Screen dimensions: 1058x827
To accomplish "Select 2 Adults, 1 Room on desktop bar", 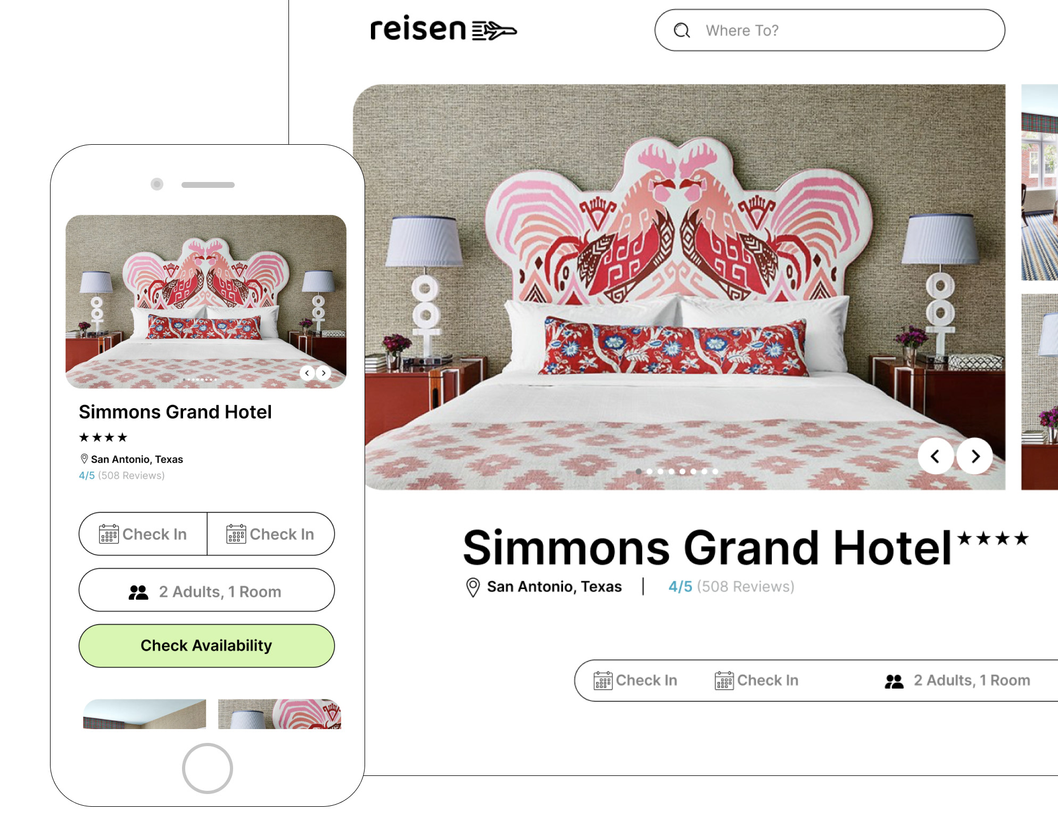I will (x=957, y=681).
